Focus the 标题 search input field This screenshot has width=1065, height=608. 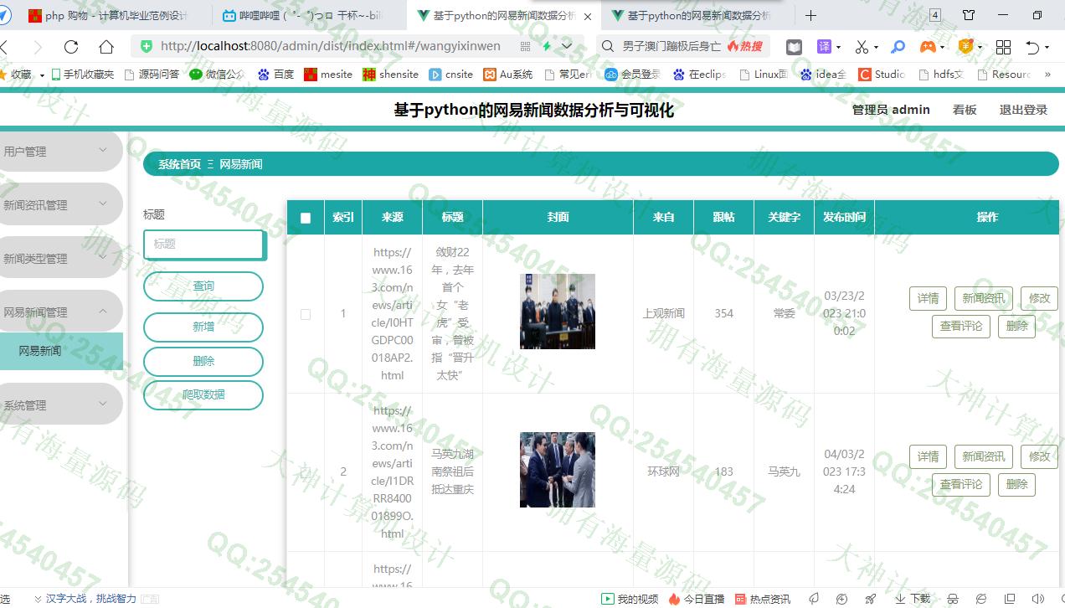pos(204,245)
